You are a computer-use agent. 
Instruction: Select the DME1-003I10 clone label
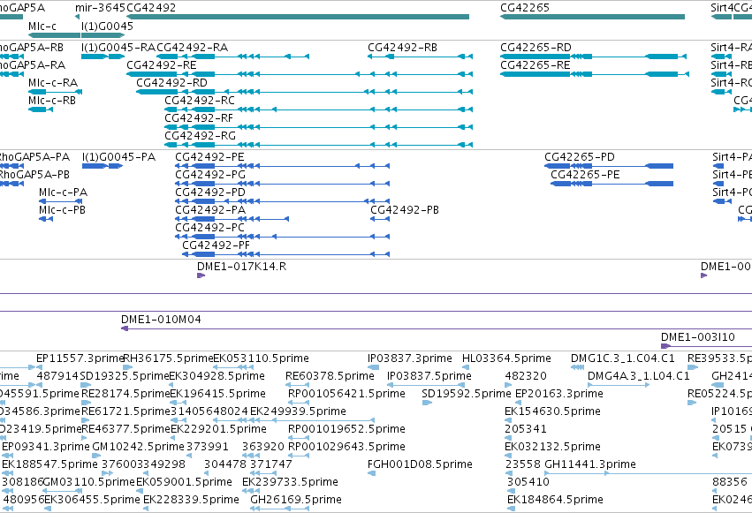tap(698, 337)
